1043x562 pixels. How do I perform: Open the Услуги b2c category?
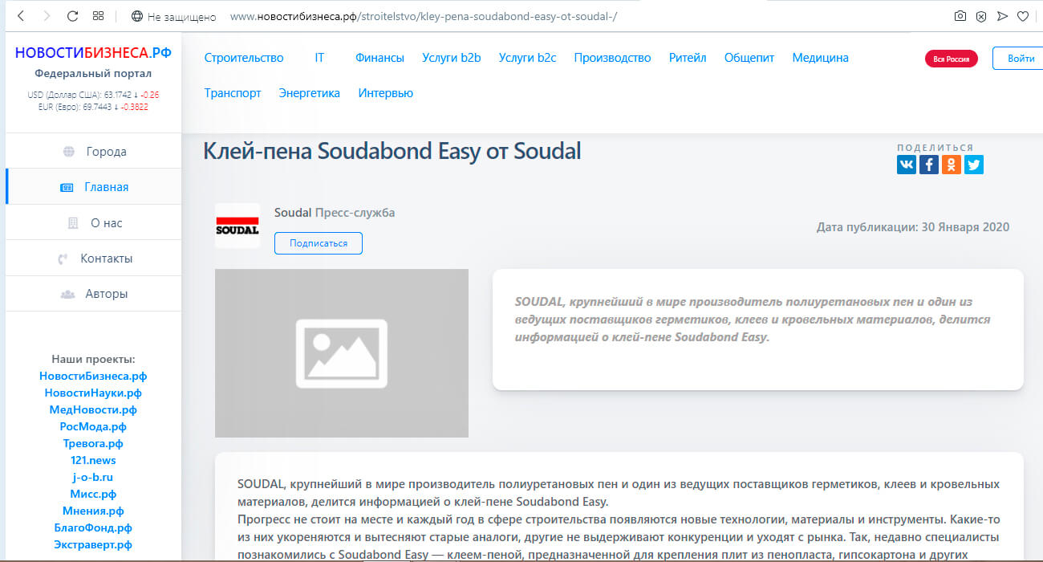[527, 58]
